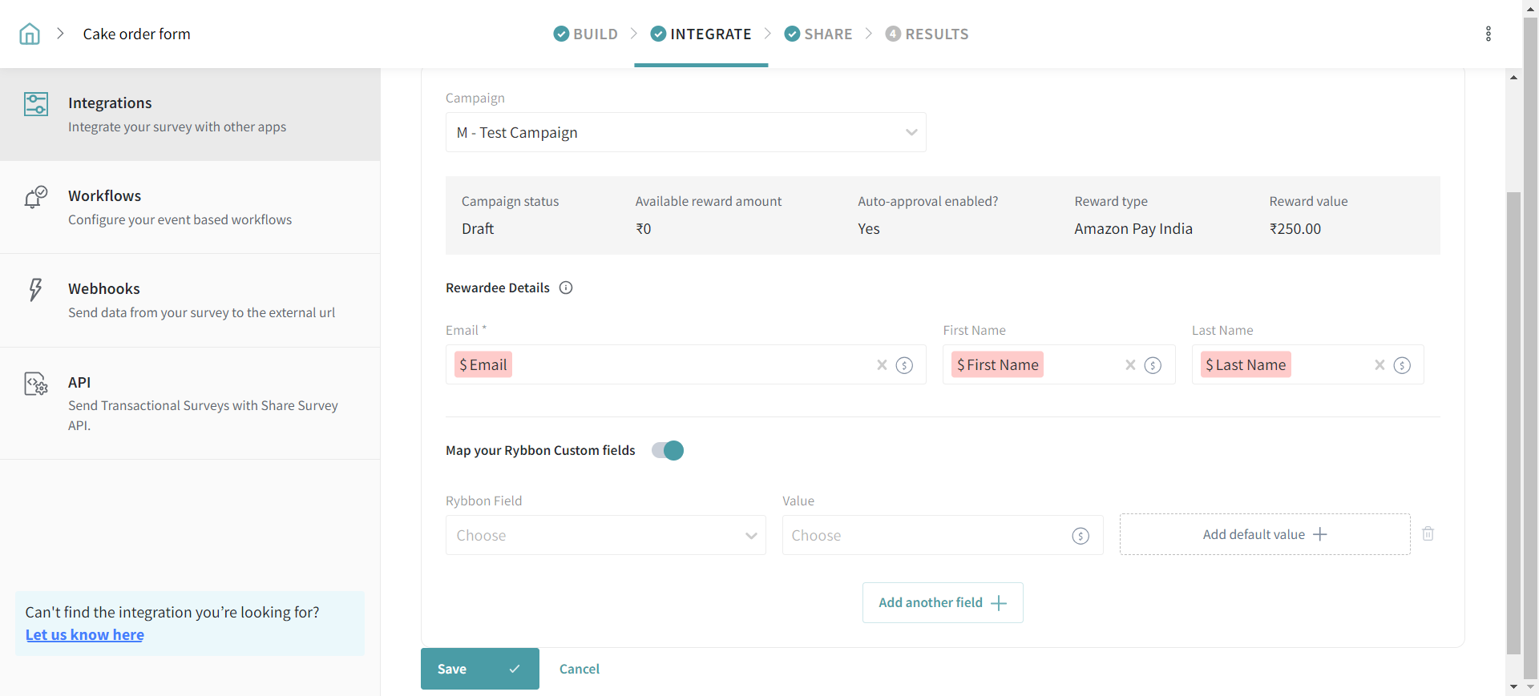Screen dimensions: 1539x696
Task: Click Add another field button
Action: 943,603
